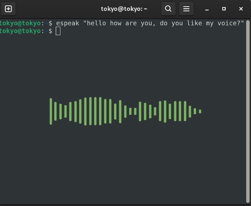This screenshot has height=206, width=251.
Task: Click the search magnifier icon
Action: pyautogui.click(x=168, y=9)
